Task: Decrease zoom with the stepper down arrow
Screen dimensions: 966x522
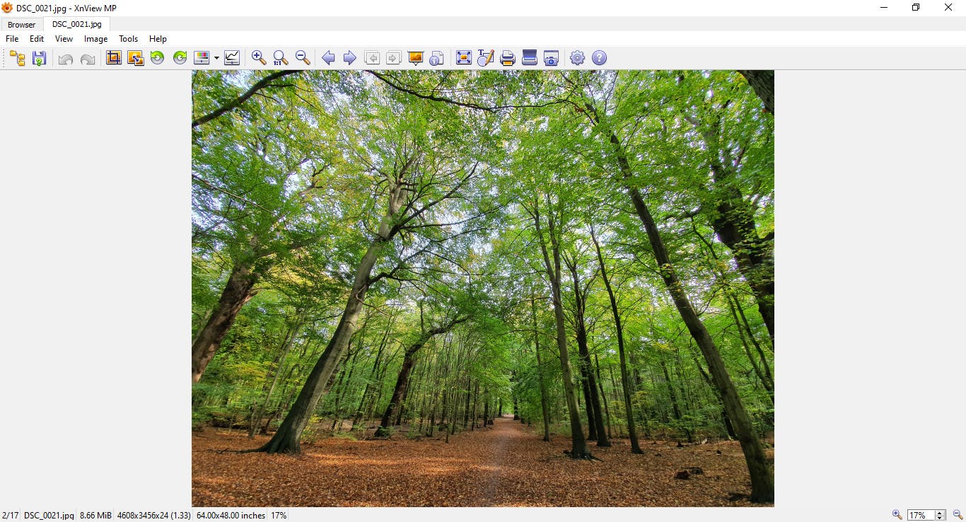Action: [941, 518]
